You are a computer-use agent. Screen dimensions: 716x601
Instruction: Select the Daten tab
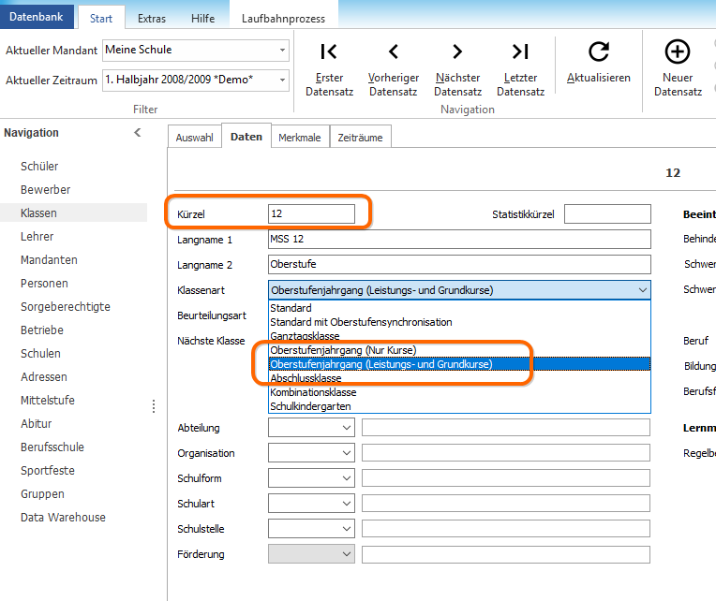[x=246, y=137]
